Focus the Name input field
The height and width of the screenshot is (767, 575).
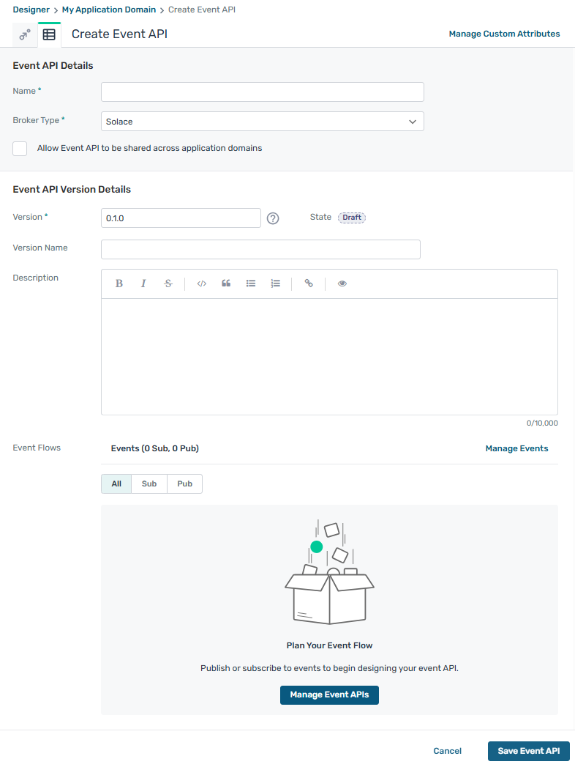point(262,92)
